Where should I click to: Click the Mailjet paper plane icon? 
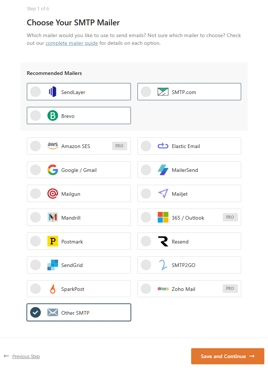tap(163, 194)
